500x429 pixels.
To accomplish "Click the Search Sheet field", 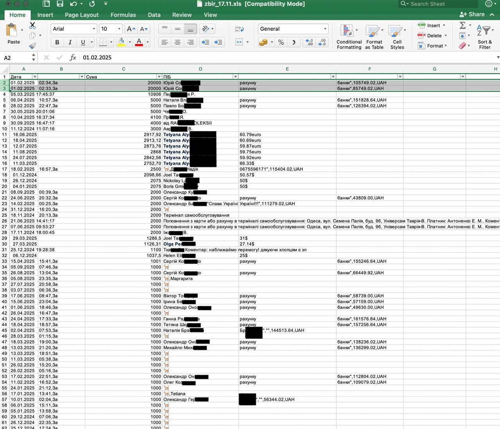I will pos(441,4).
